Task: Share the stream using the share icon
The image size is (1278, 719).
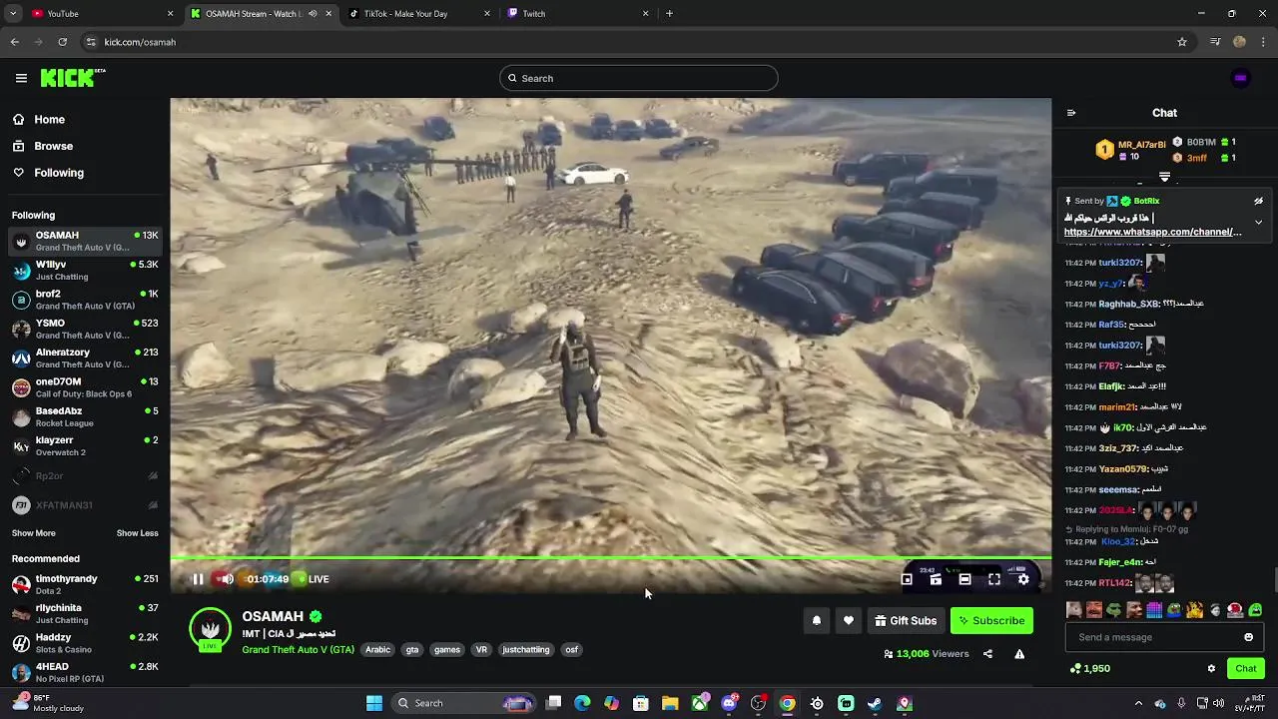Action: [987, 654]
